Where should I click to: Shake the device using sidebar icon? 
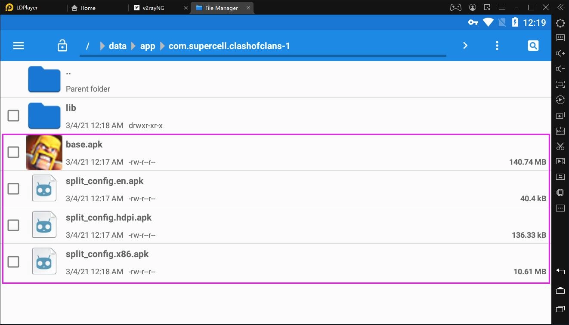pos(560,192)
